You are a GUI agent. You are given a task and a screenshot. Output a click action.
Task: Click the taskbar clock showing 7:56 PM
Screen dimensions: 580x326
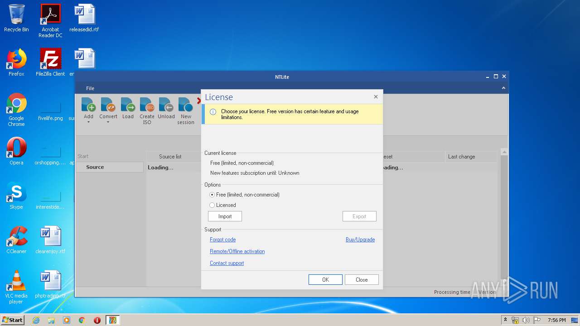[x=556, y=320]
